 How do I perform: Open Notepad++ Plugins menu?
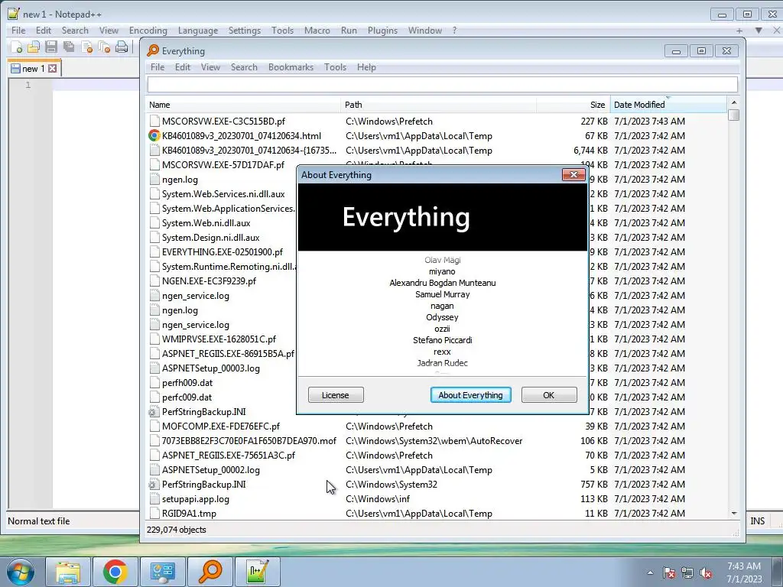(382, 31)
